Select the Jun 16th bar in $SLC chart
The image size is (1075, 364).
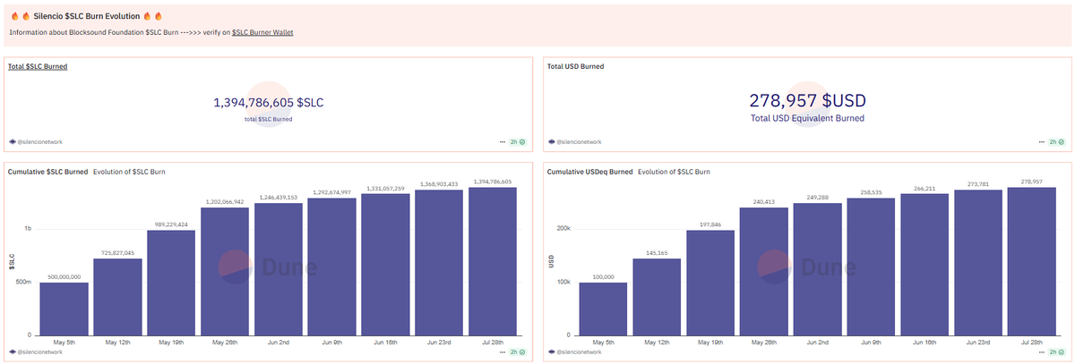coord(386,265)
